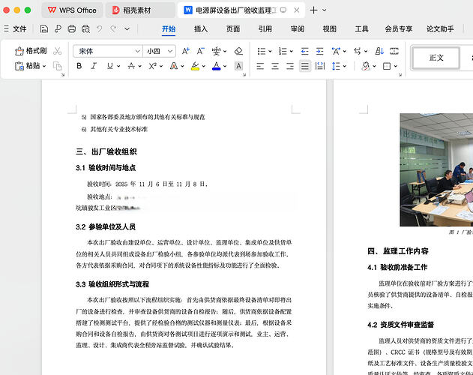
Task: Toggle Strikethrough formatting
Action: (x=131, y=66)
